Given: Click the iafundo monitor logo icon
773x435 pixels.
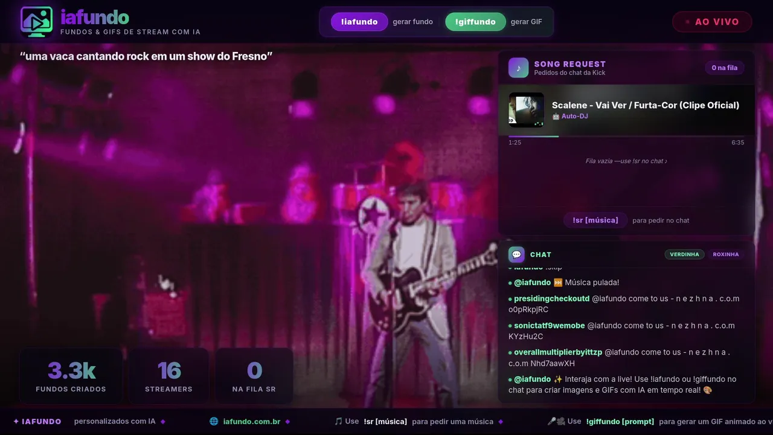Looking at the screenshot, I should click(37, 22).
